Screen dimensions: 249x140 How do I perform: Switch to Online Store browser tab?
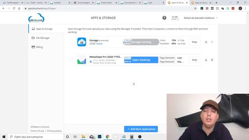(107, 3)
